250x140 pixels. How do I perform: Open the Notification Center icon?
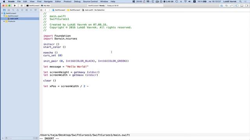pyautogui.click(x=246, y=2)
